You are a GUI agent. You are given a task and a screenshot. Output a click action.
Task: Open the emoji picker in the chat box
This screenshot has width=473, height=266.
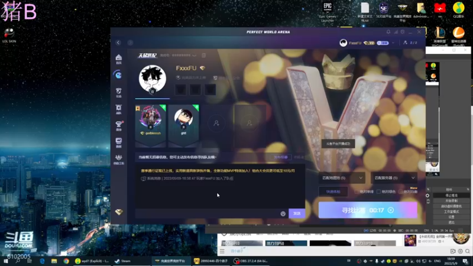(x=283, y=213)
